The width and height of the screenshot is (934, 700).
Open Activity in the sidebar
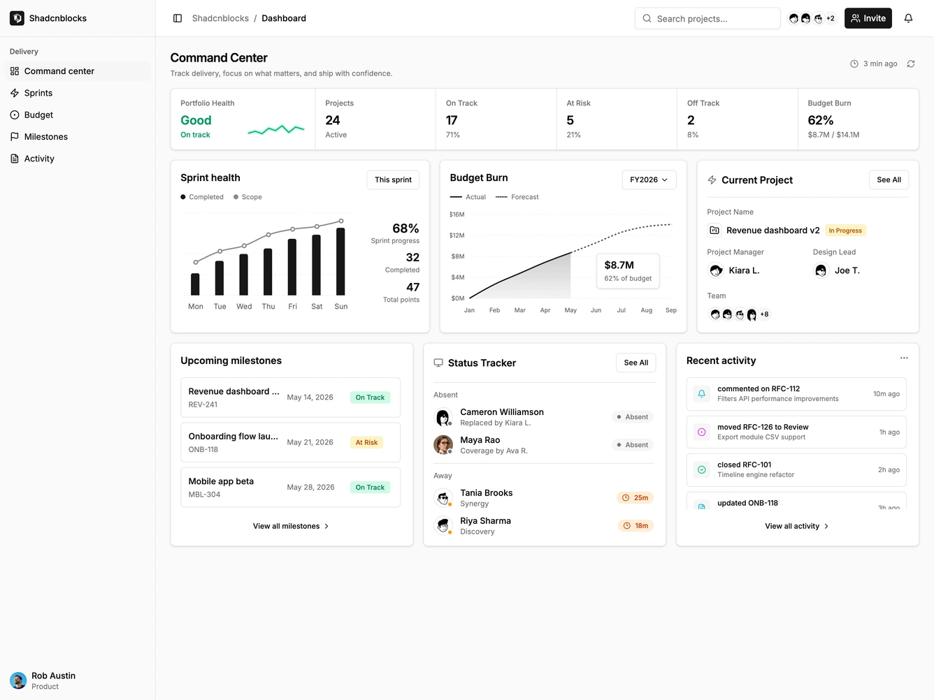78,159
